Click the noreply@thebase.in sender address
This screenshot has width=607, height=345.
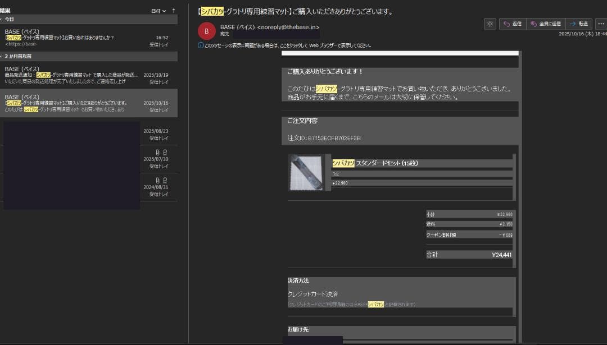(288, 27)
